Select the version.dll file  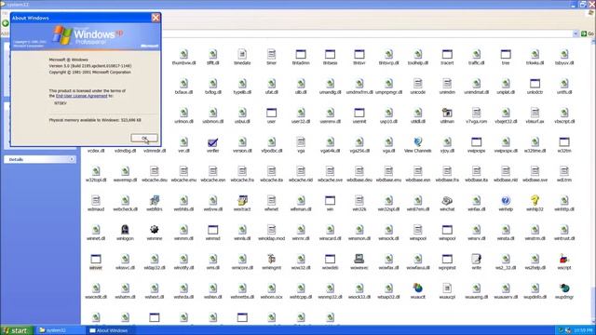point(242,145)
